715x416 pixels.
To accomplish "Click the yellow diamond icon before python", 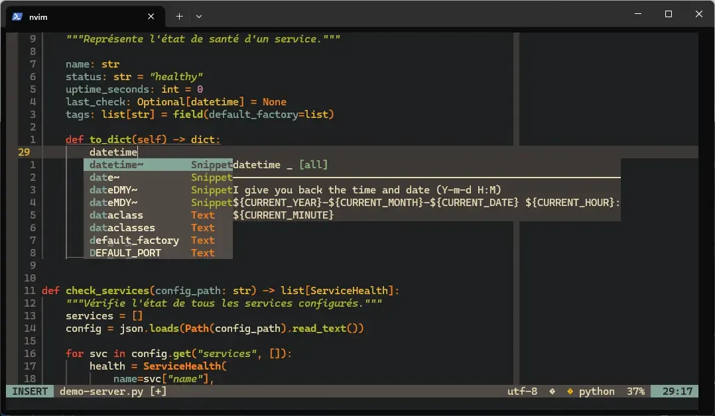I will (569, 391).
